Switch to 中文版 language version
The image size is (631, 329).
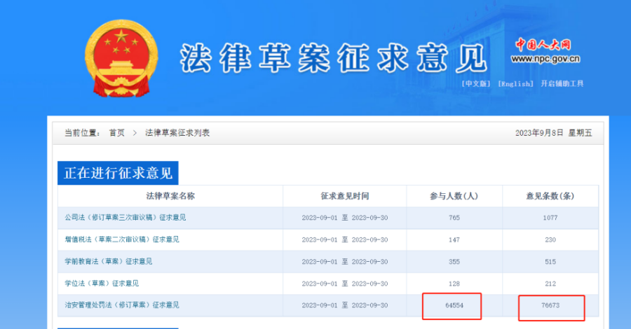pos(476,84)
